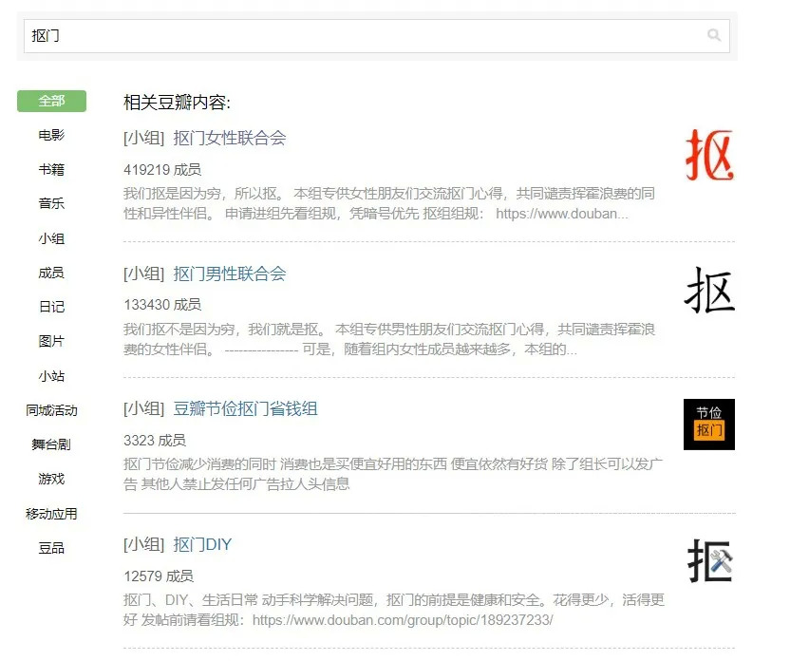The height and width of the screenshot is (661, 790).
Task: Click the 12579 成员 count text
Action: tap(159, 576)
